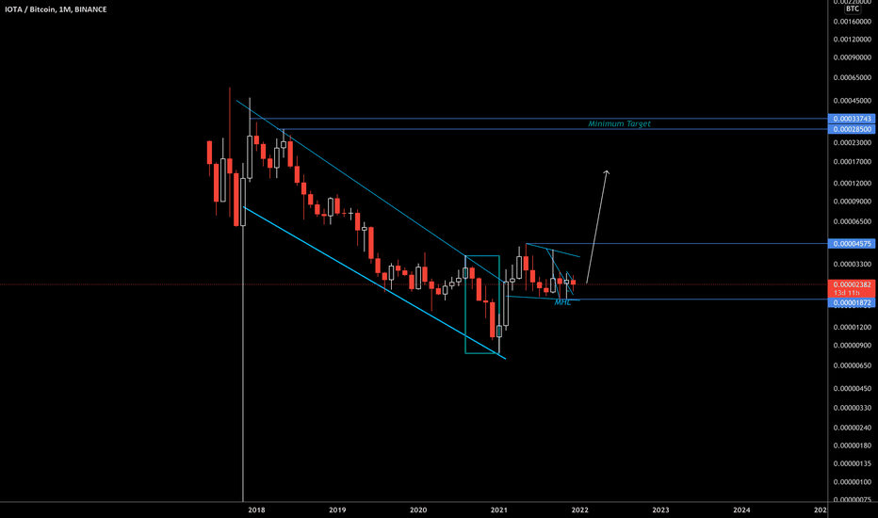Click the 0.00120000 price axis label
Viewport: 878px width, 518px height.
pyautogui.click(x=853, y=40)
